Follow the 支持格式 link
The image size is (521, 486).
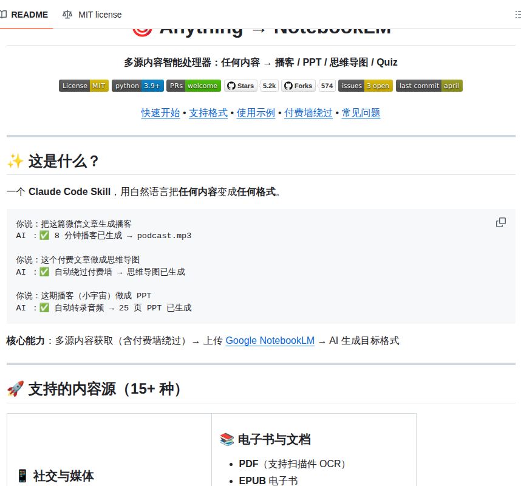tap(208, 113)
